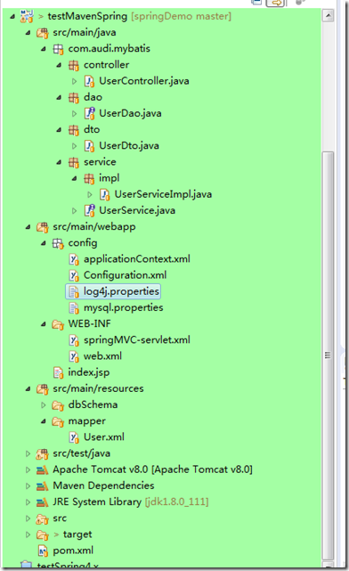
Task: Click the WEB-INF folder icon
Action: [x=58, y=324]
